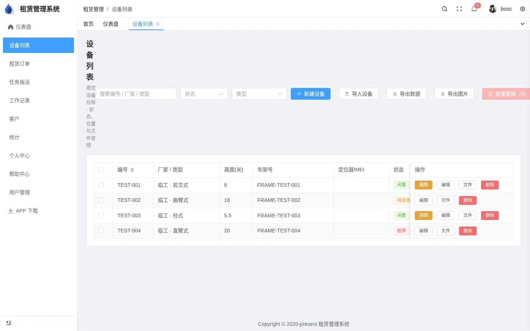The width and height of the screenshot is (530, 331).
Task: Open the 类型 filter dropdown
Action: [259, 94]
